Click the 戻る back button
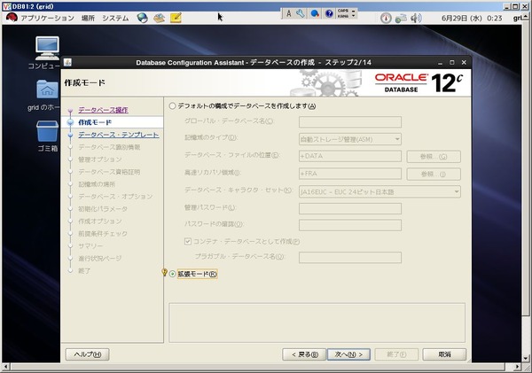 click(304, 354)
